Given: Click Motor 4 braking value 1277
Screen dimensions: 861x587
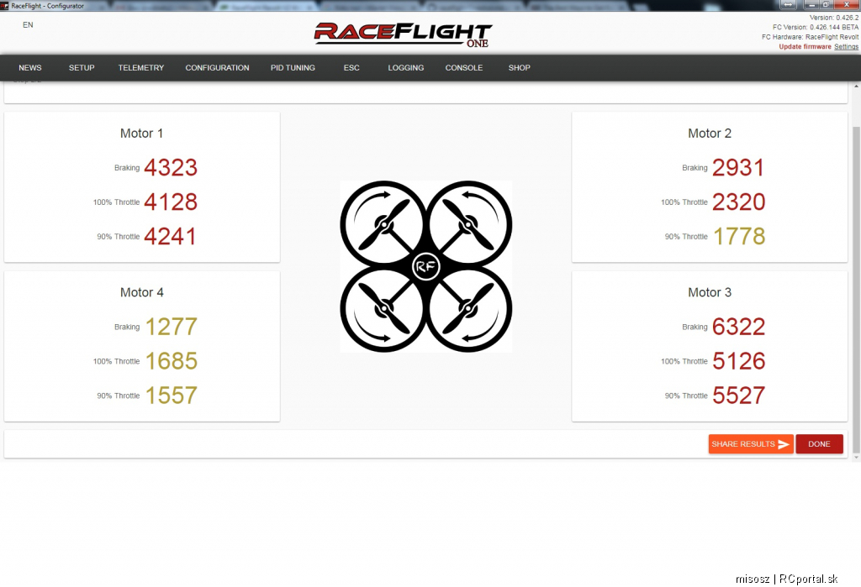Looking at the screenshot, I should (x=172, y=327).
